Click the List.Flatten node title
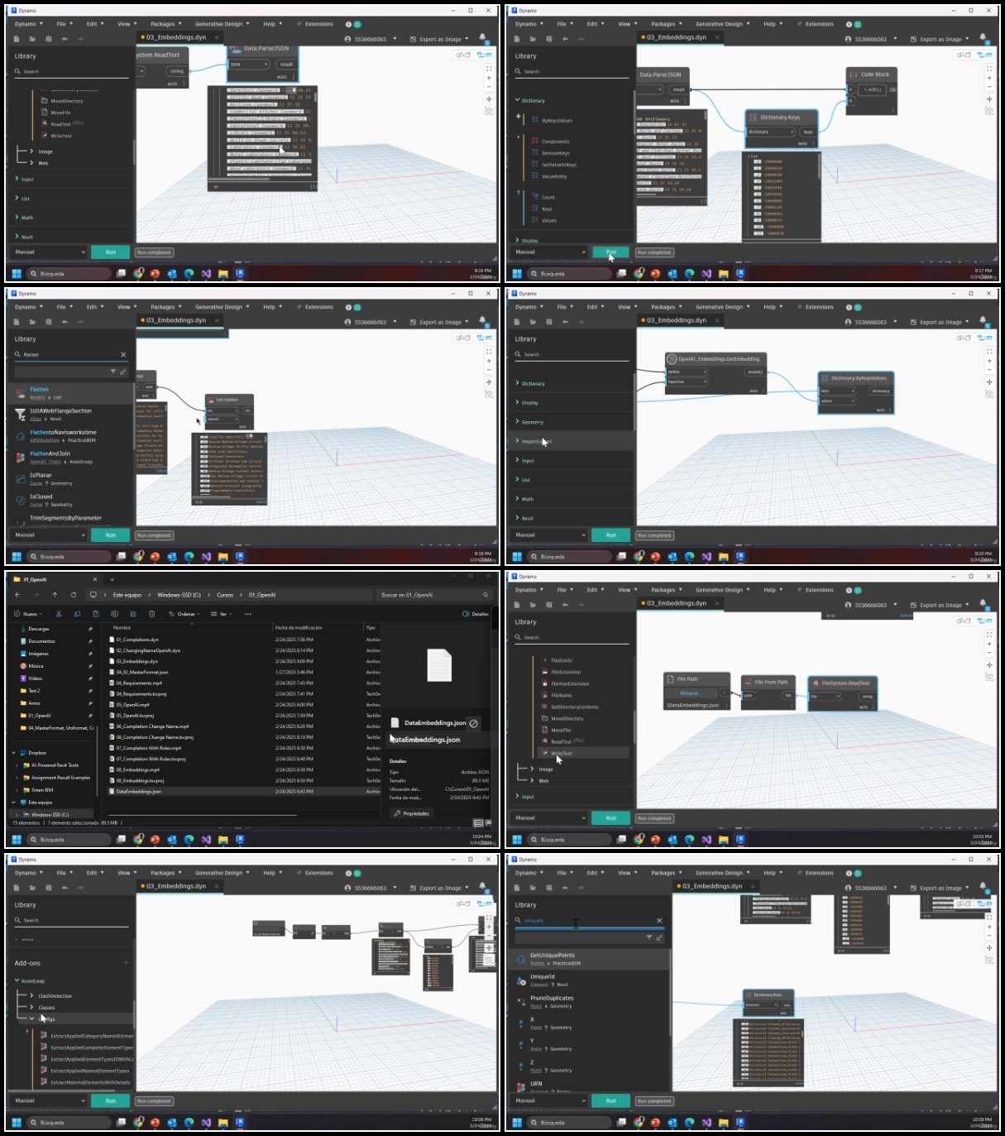The height and width of the screenshot is (1136, 1005). click(x=227, y=400)
